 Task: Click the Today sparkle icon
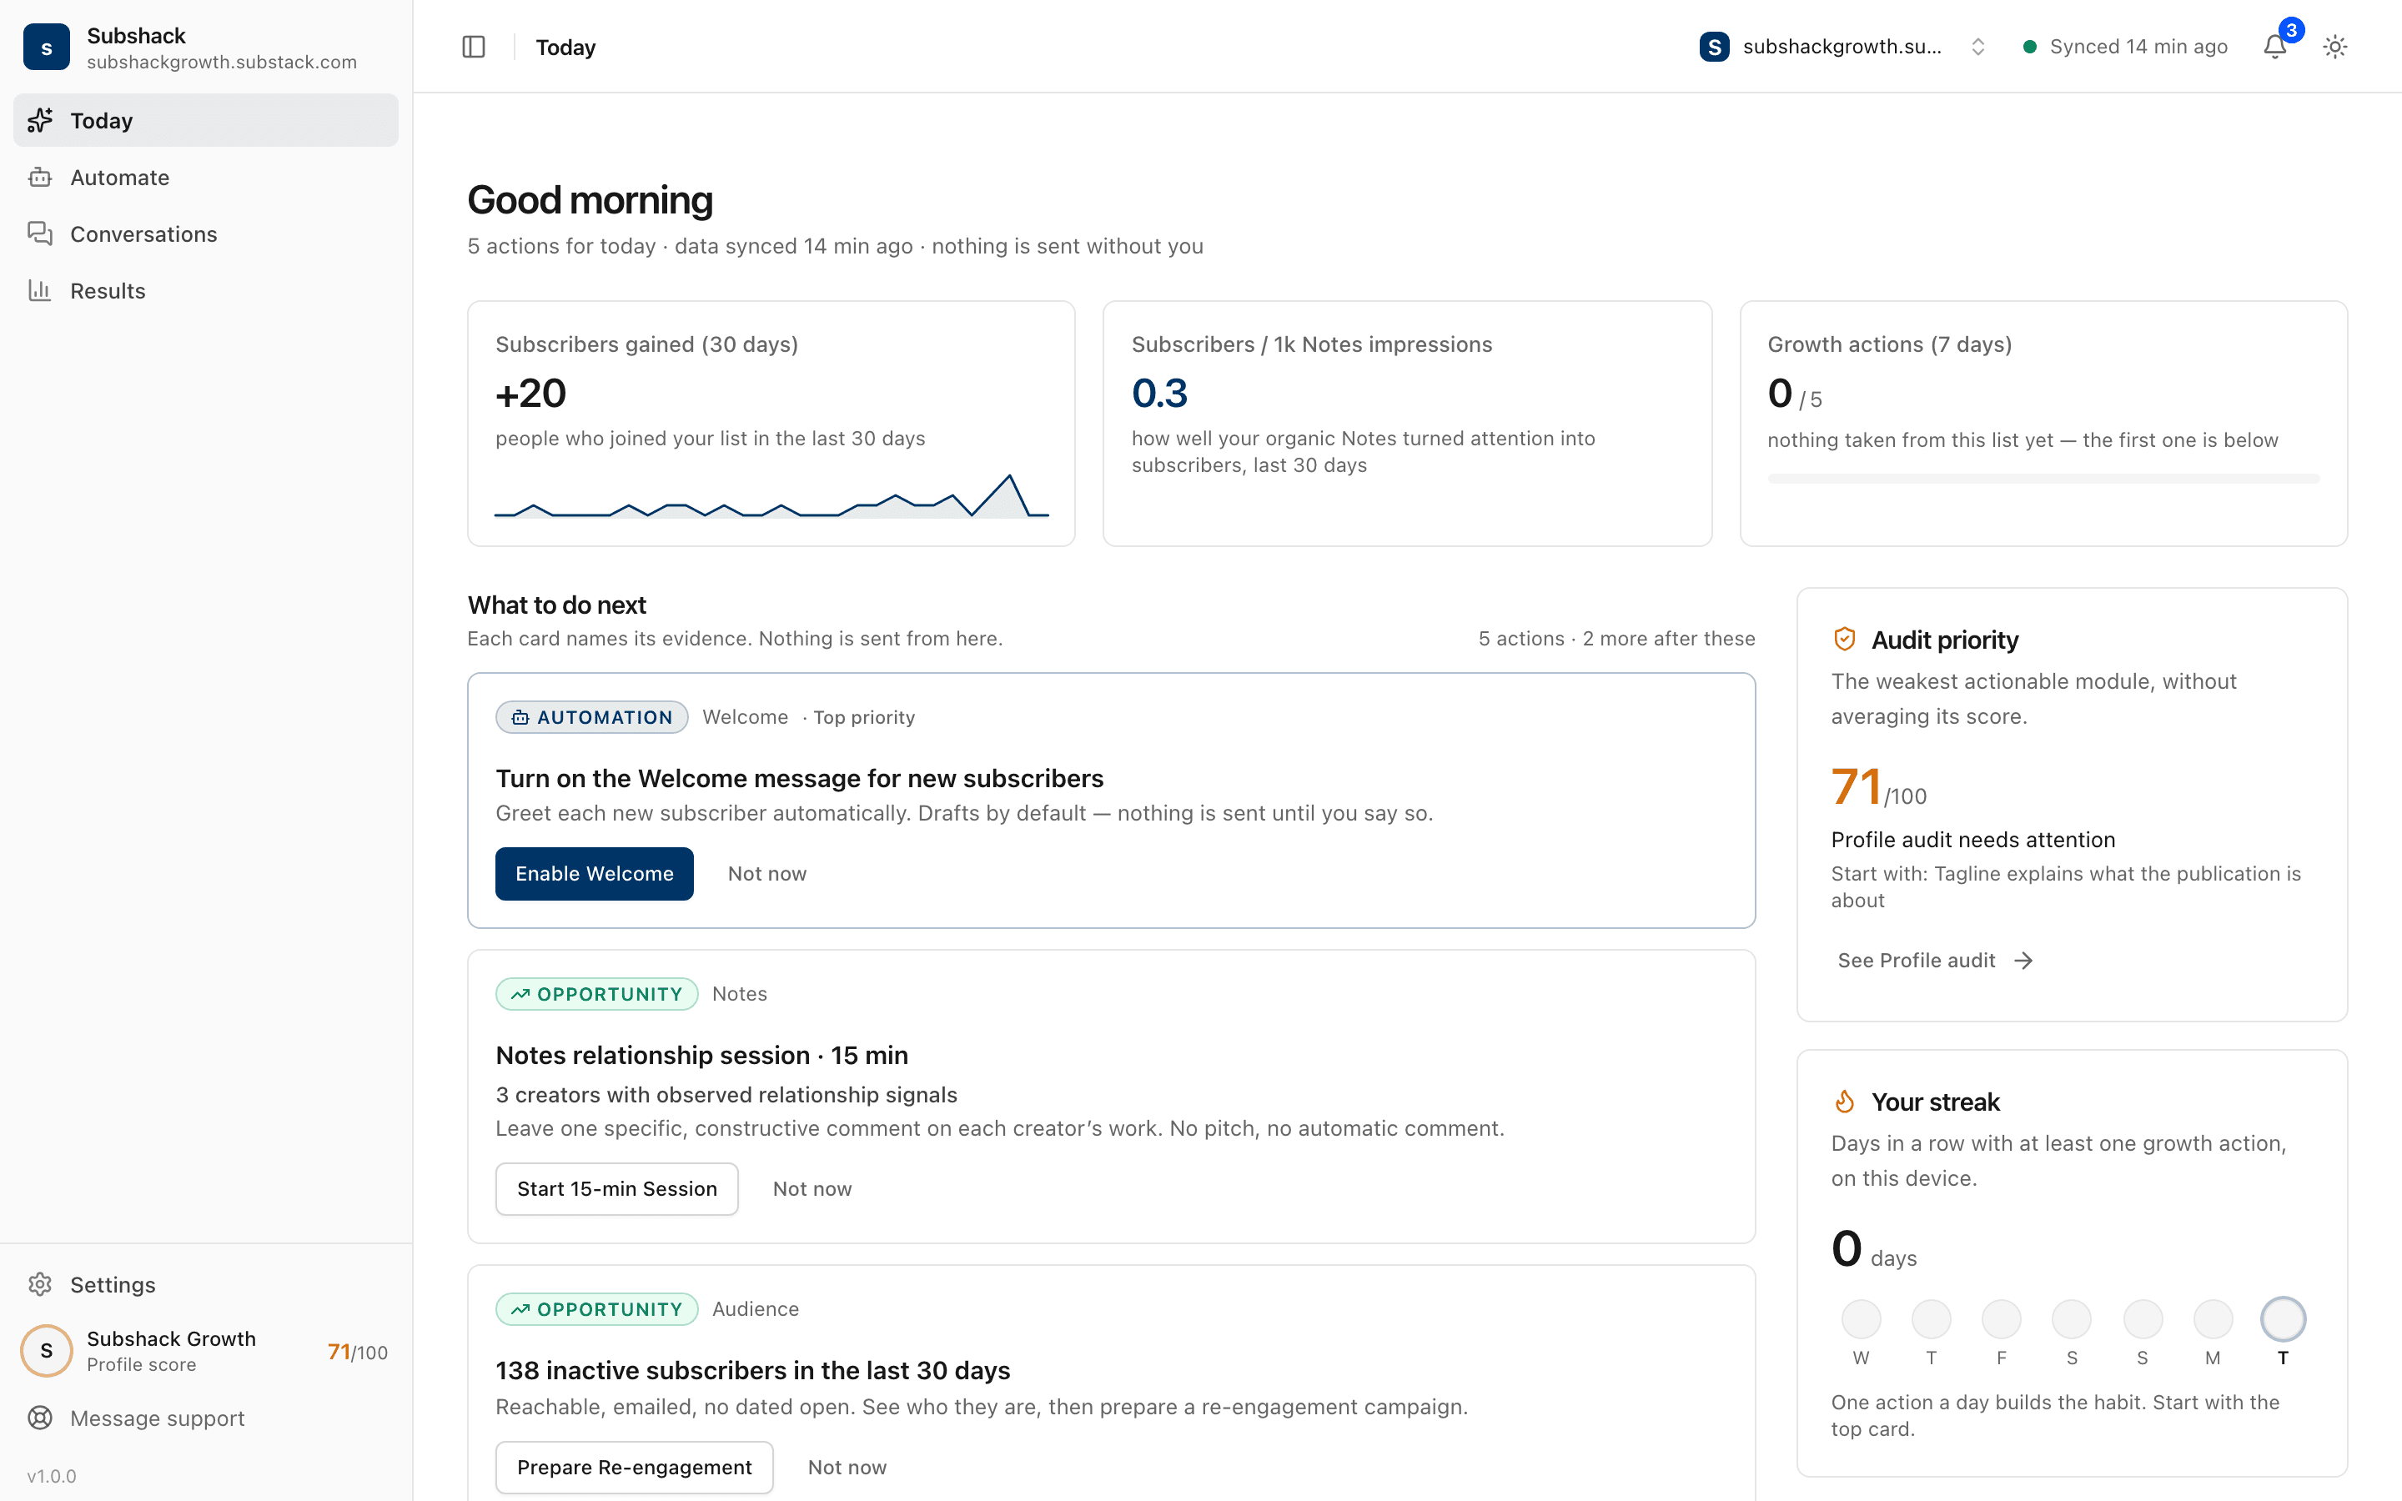pyautogui.click(x=40, y=120)
